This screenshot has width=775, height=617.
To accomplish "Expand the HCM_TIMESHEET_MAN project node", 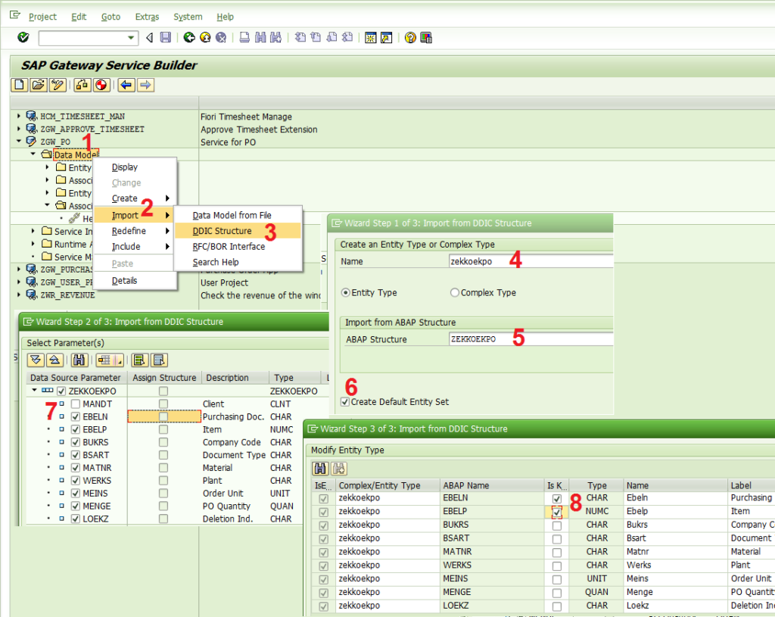I will point(19,116).
